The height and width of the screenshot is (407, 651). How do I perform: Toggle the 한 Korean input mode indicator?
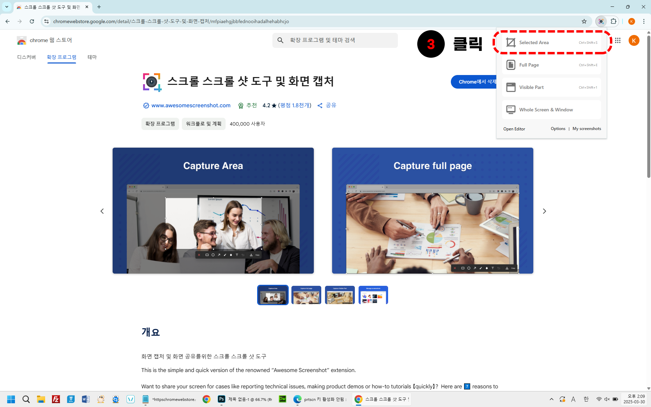(586, 399)
